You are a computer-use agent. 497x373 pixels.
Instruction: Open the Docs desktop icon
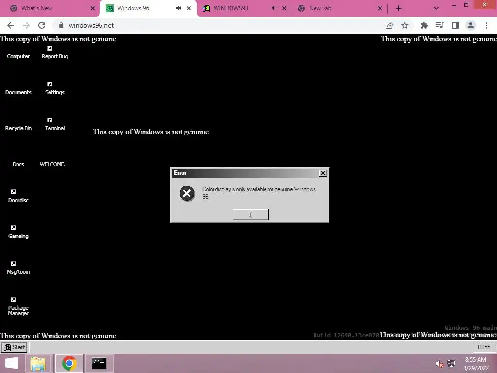18,164
